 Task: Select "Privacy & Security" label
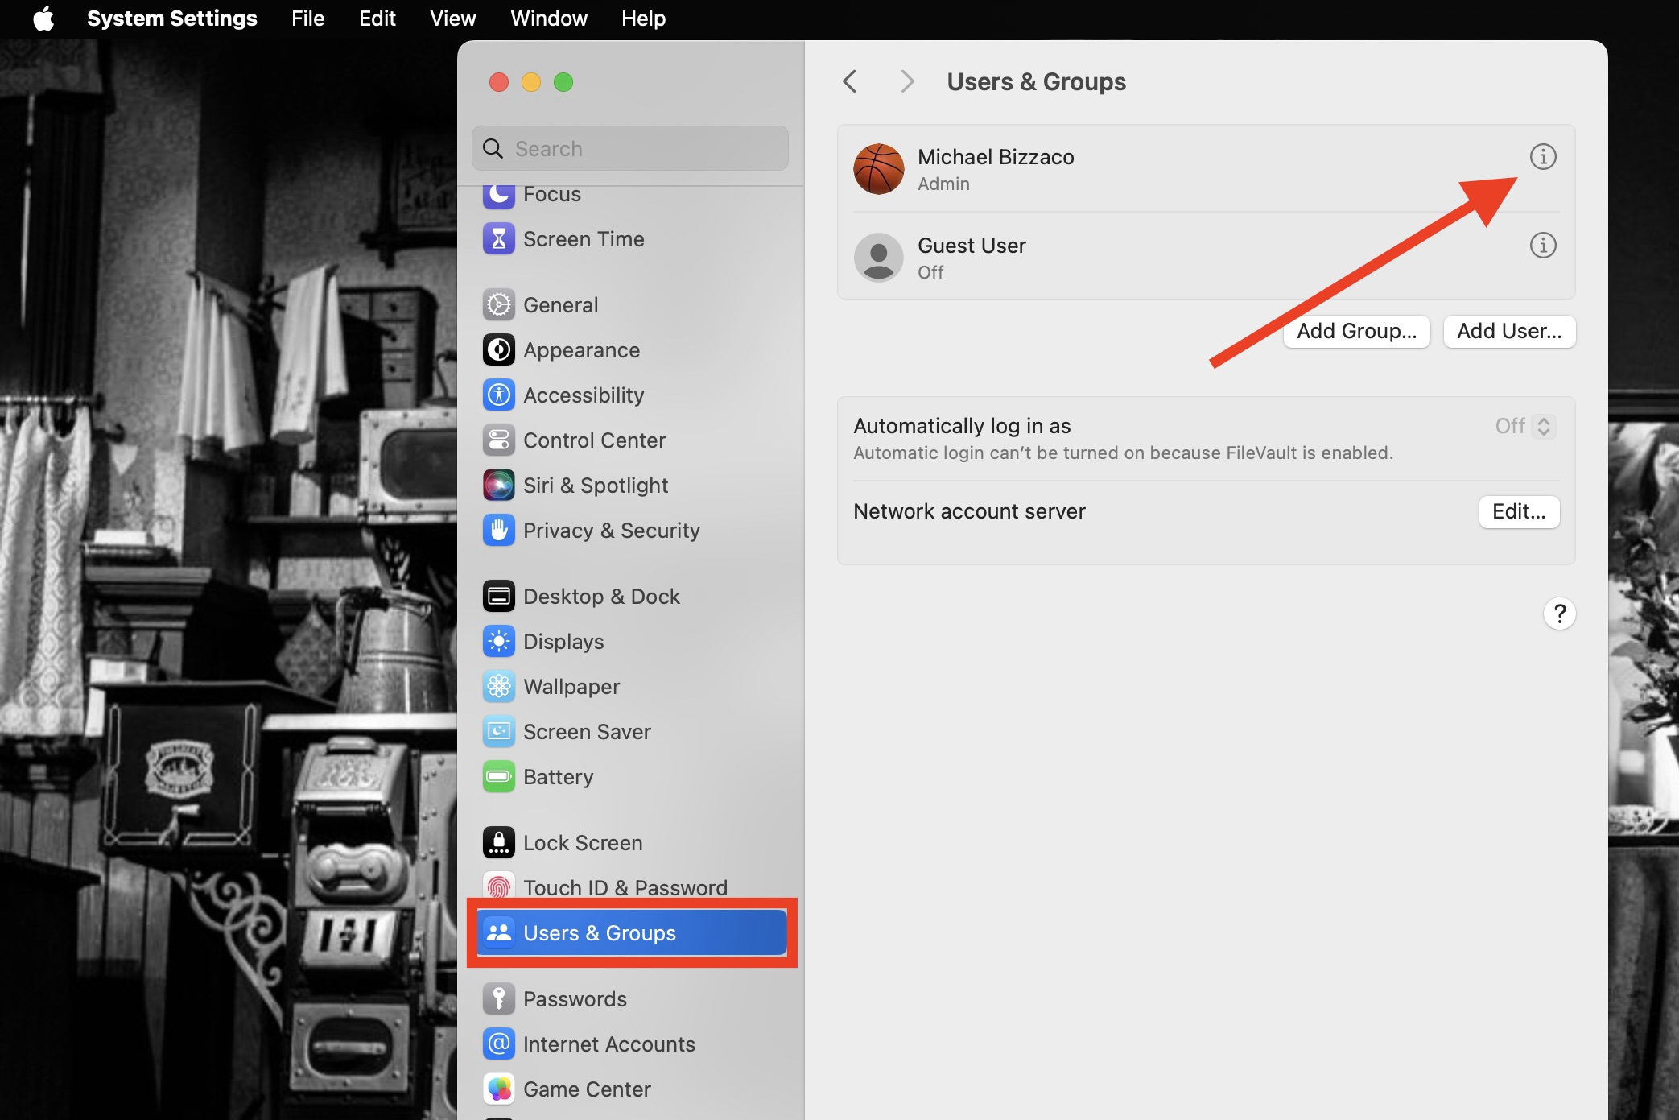tap(612, 531)
